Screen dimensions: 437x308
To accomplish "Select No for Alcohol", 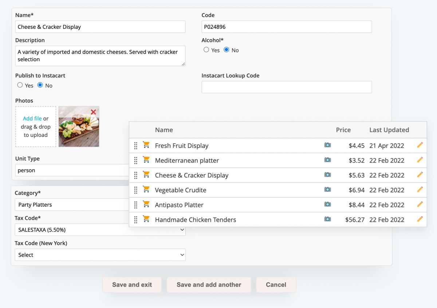I will (x=227, y=50).
